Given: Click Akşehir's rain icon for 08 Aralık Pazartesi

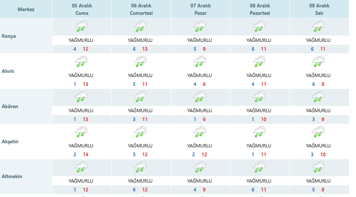Looking at the screenshot, I should (x=259, y=132).
